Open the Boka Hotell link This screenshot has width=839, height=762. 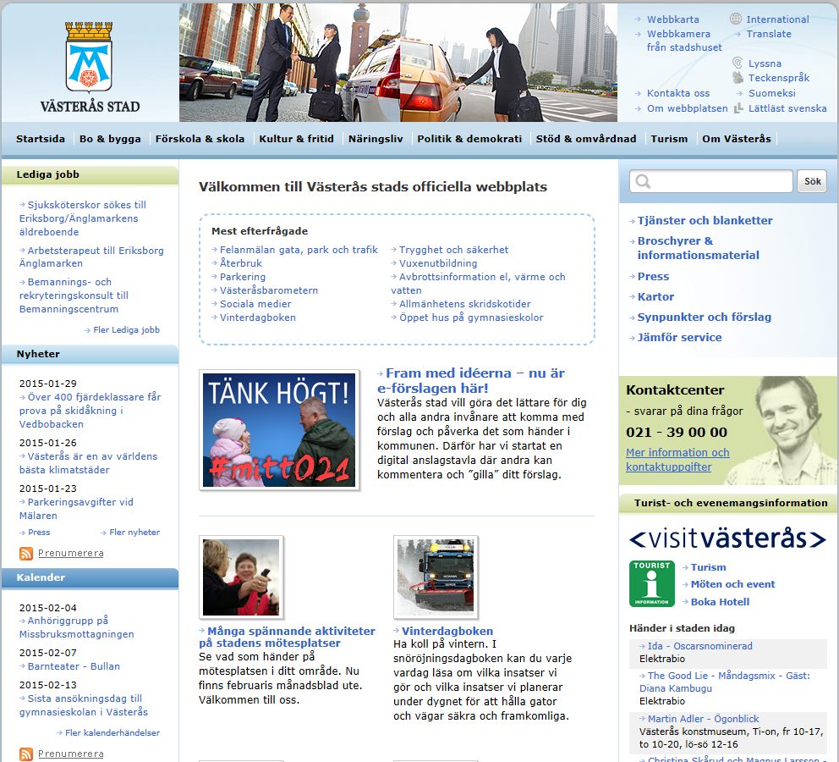tap(720, 602)
